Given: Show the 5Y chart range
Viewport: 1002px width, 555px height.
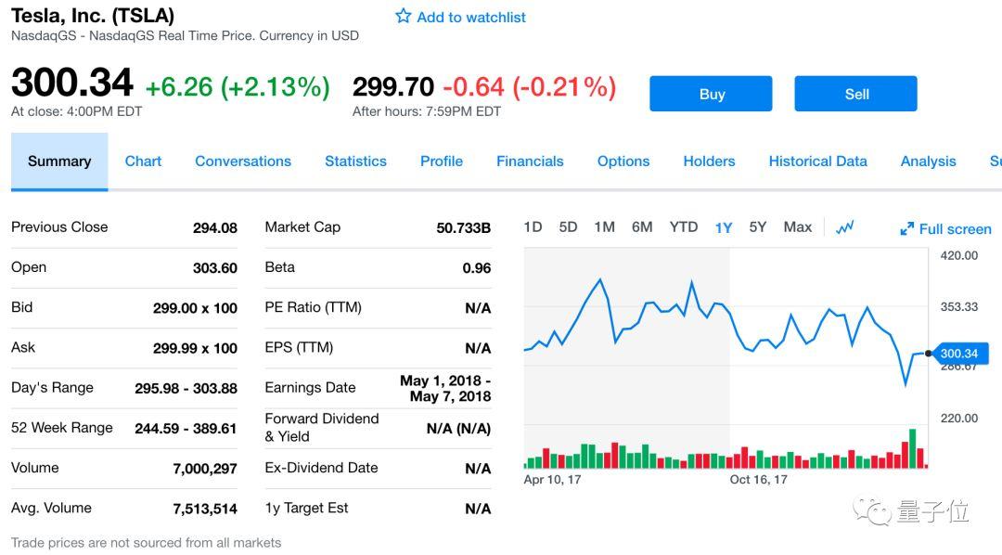Looking at the screenshot, I should point(758,227).
